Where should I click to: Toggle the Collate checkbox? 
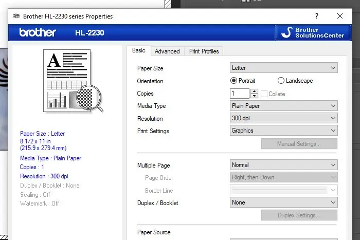pos(264,94)
